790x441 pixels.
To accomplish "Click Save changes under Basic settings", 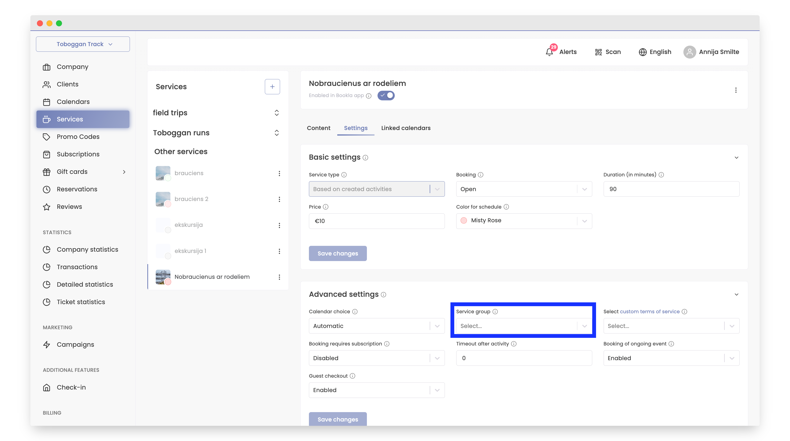I will 337,253.
